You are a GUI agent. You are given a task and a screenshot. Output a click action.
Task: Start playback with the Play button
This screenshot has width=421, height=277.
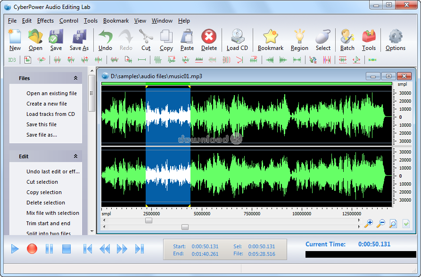tap(15, 249)
